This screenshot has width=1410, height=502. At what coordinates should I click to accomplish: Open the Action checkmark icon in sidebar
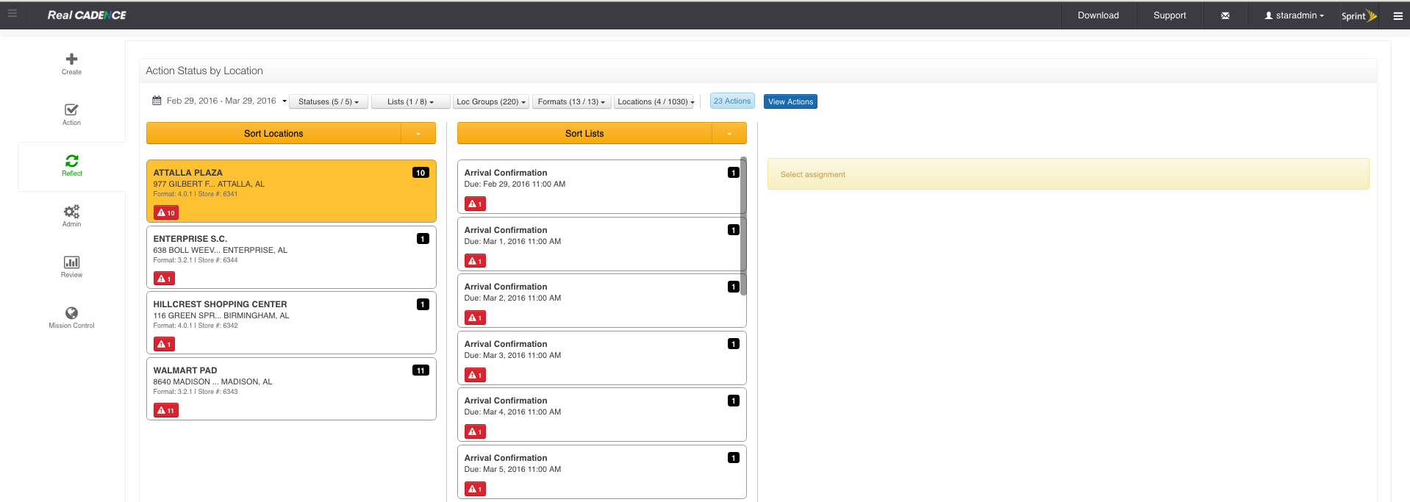tap(71, 110)
